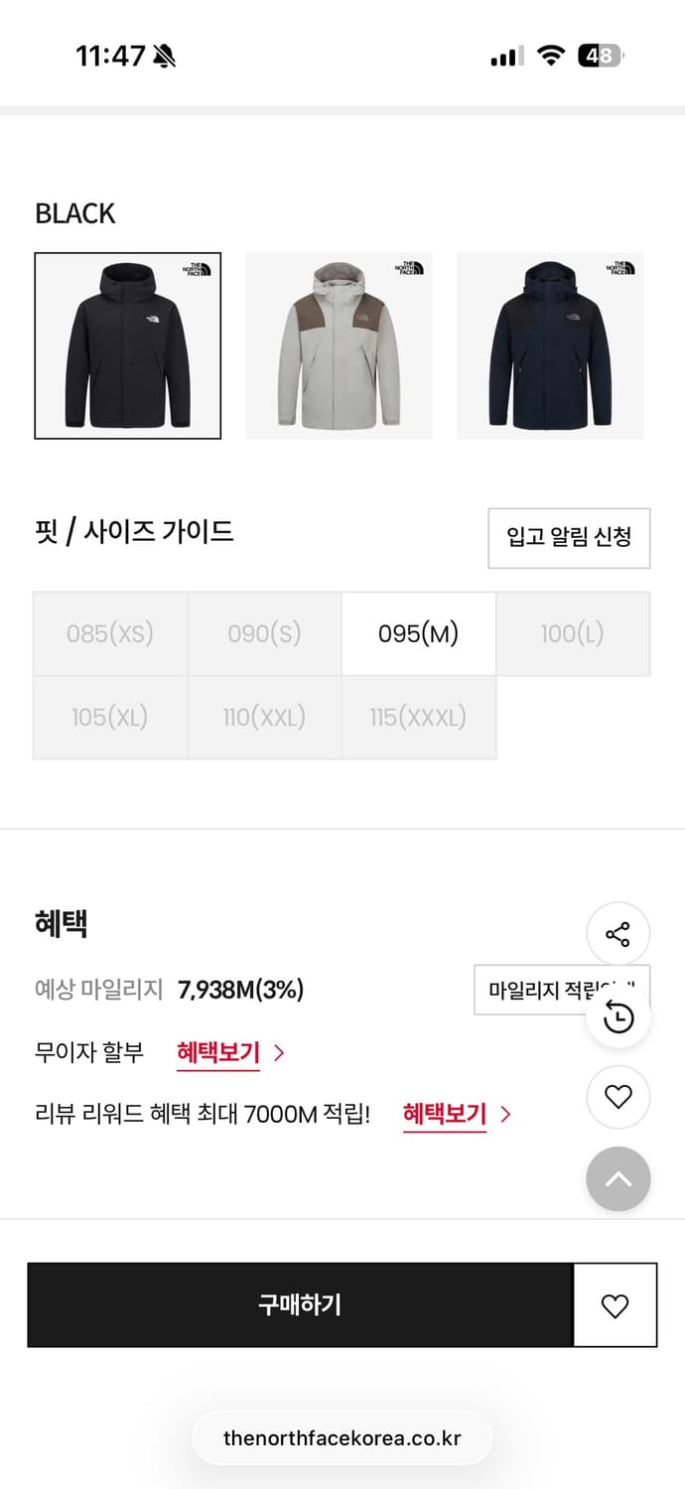Tap the heart wishlist icon on the side
The height and width of the screenshot is (1489, 685).
[618, 1097]
